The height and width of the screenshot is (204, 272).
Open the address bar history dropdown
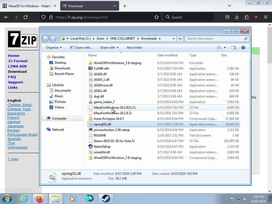174,39
